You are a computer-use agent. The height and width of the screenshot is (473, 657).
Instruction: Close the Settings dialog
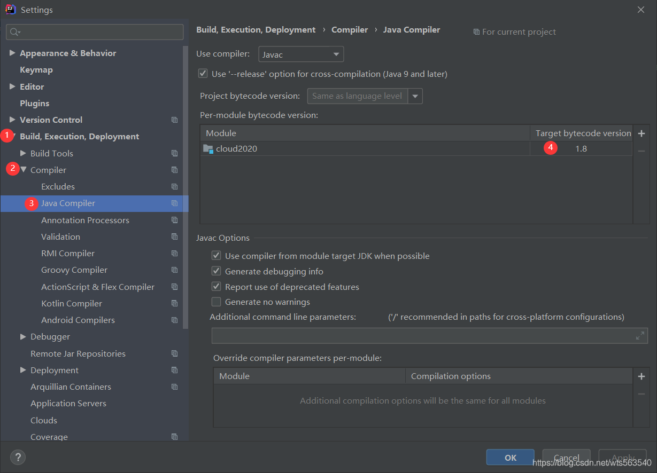(x=641, y=10)
